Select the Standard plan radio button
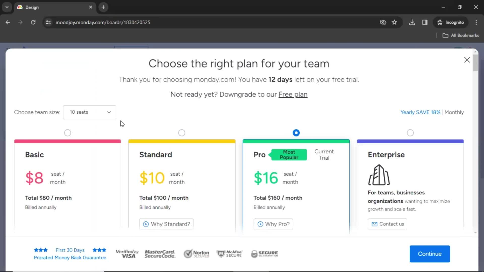The height and width of the screenshot is (272, 484). [181, 133]
